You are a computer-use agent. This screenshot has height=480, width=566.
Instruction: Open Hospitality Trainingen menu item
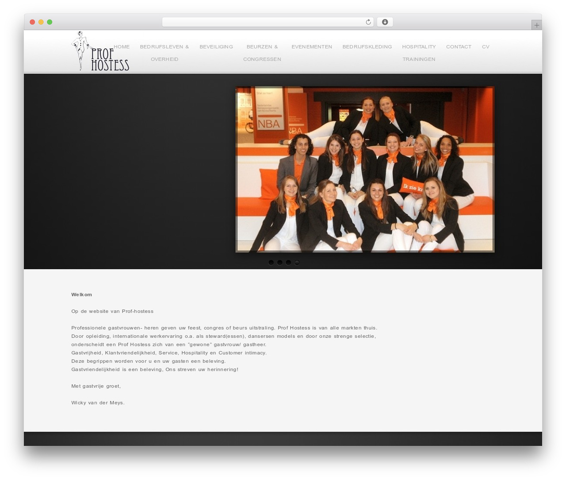click(419, 53)
